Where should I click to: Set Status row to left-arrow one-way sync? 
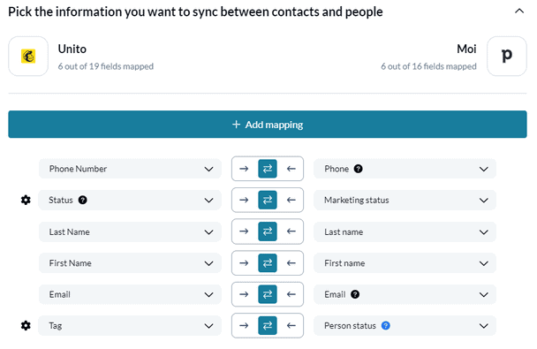[x=291, y=200]
